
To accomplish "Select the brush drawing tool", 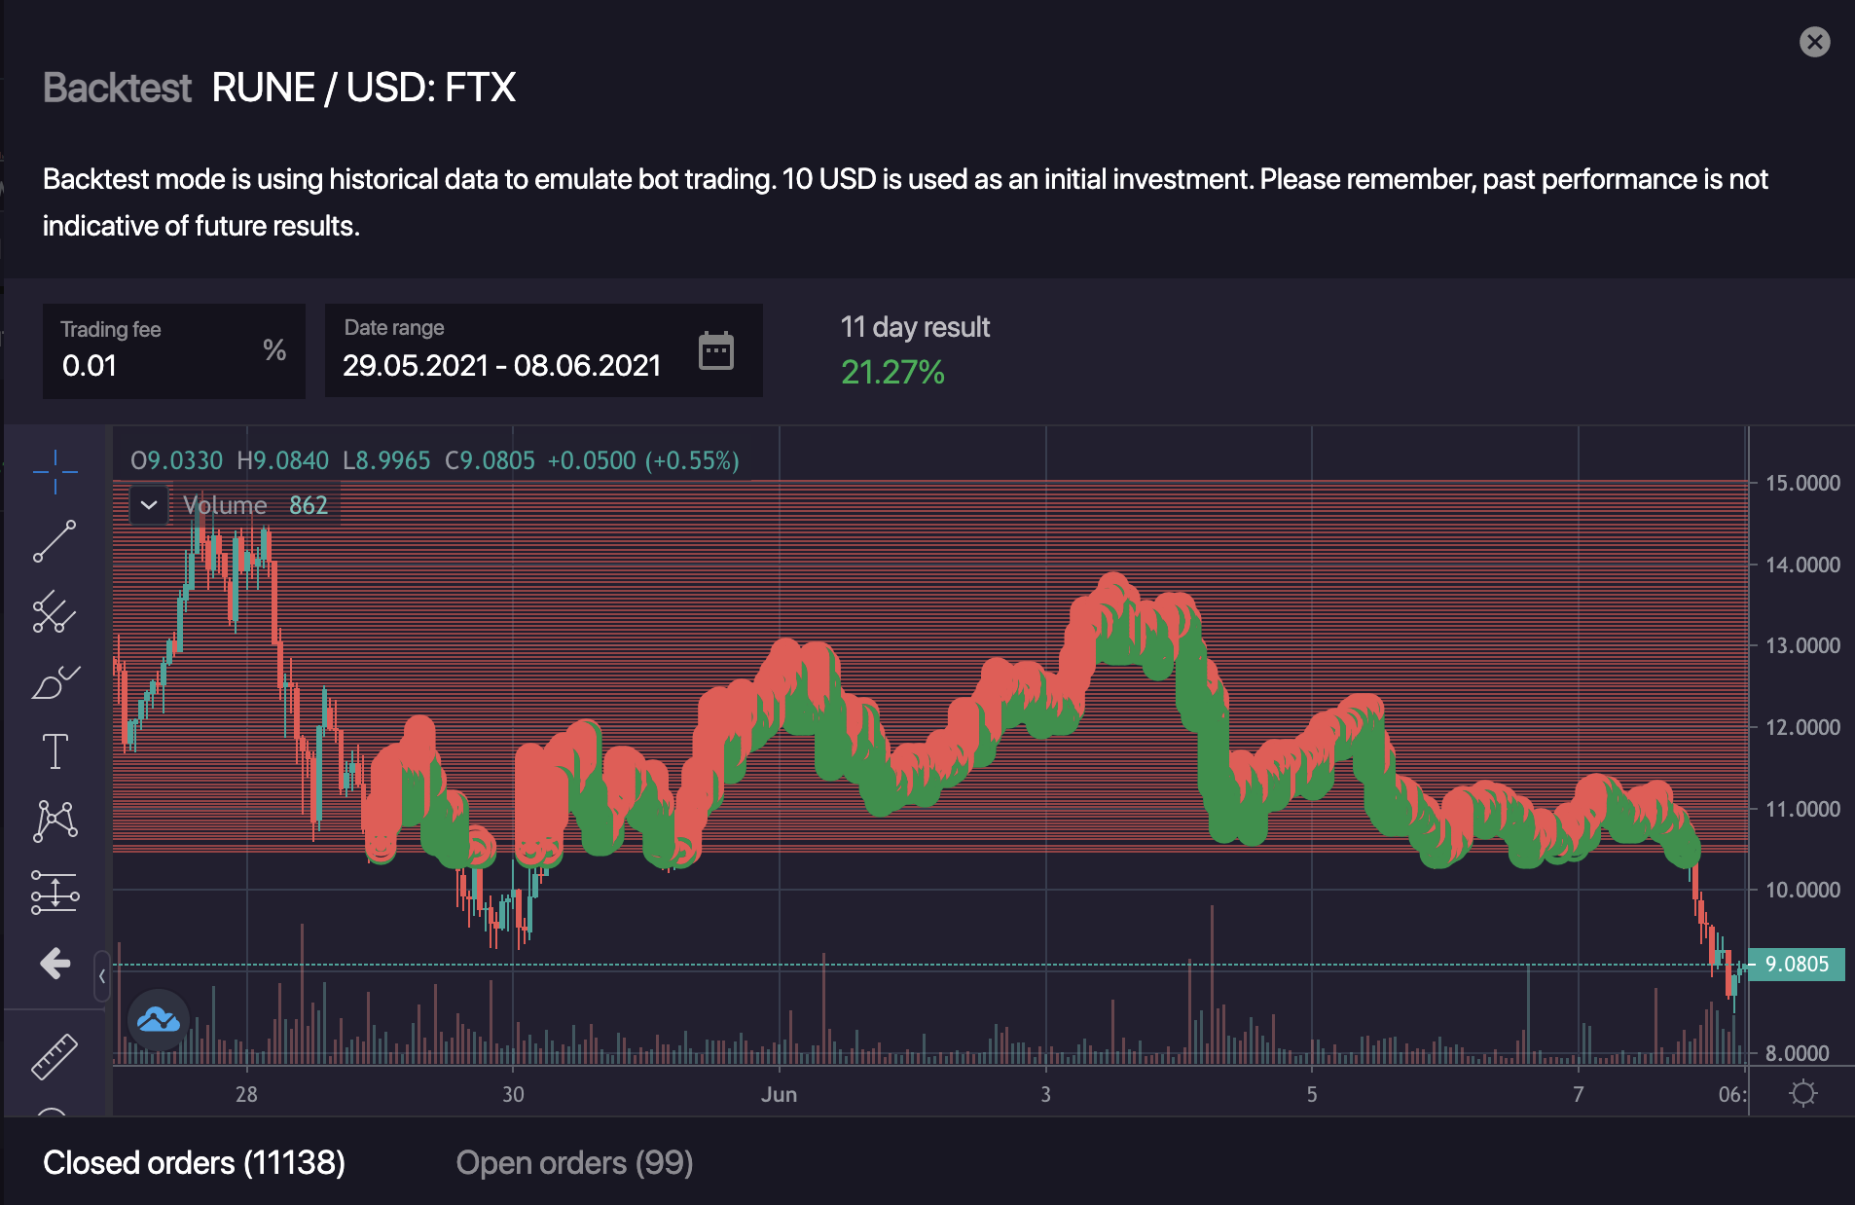I will point(55,683).
